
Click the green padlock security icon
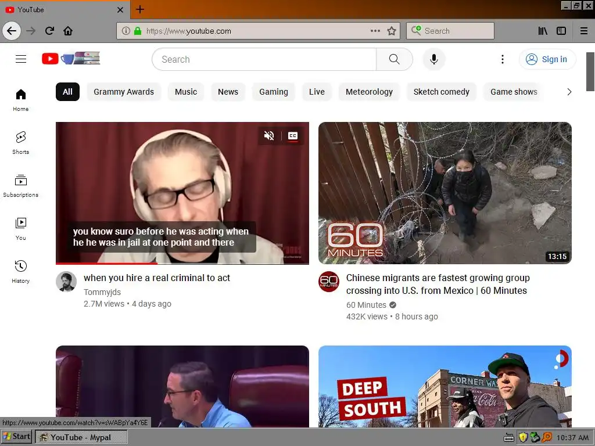138,31
